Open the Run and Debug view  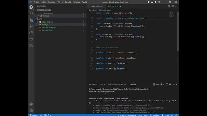31,26
